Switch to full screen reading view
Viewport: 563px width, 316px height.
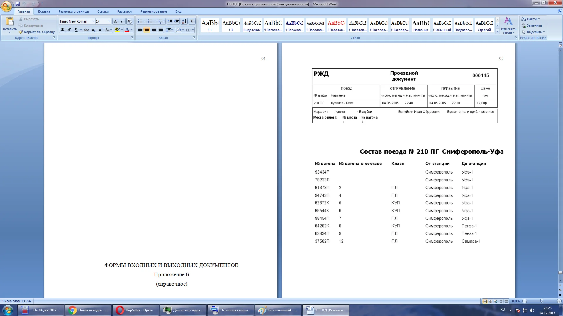[490, 301]
